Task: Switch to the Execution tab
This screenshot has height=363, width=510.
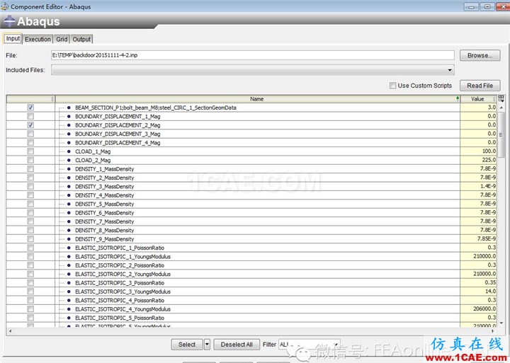Action: (38, 39)
